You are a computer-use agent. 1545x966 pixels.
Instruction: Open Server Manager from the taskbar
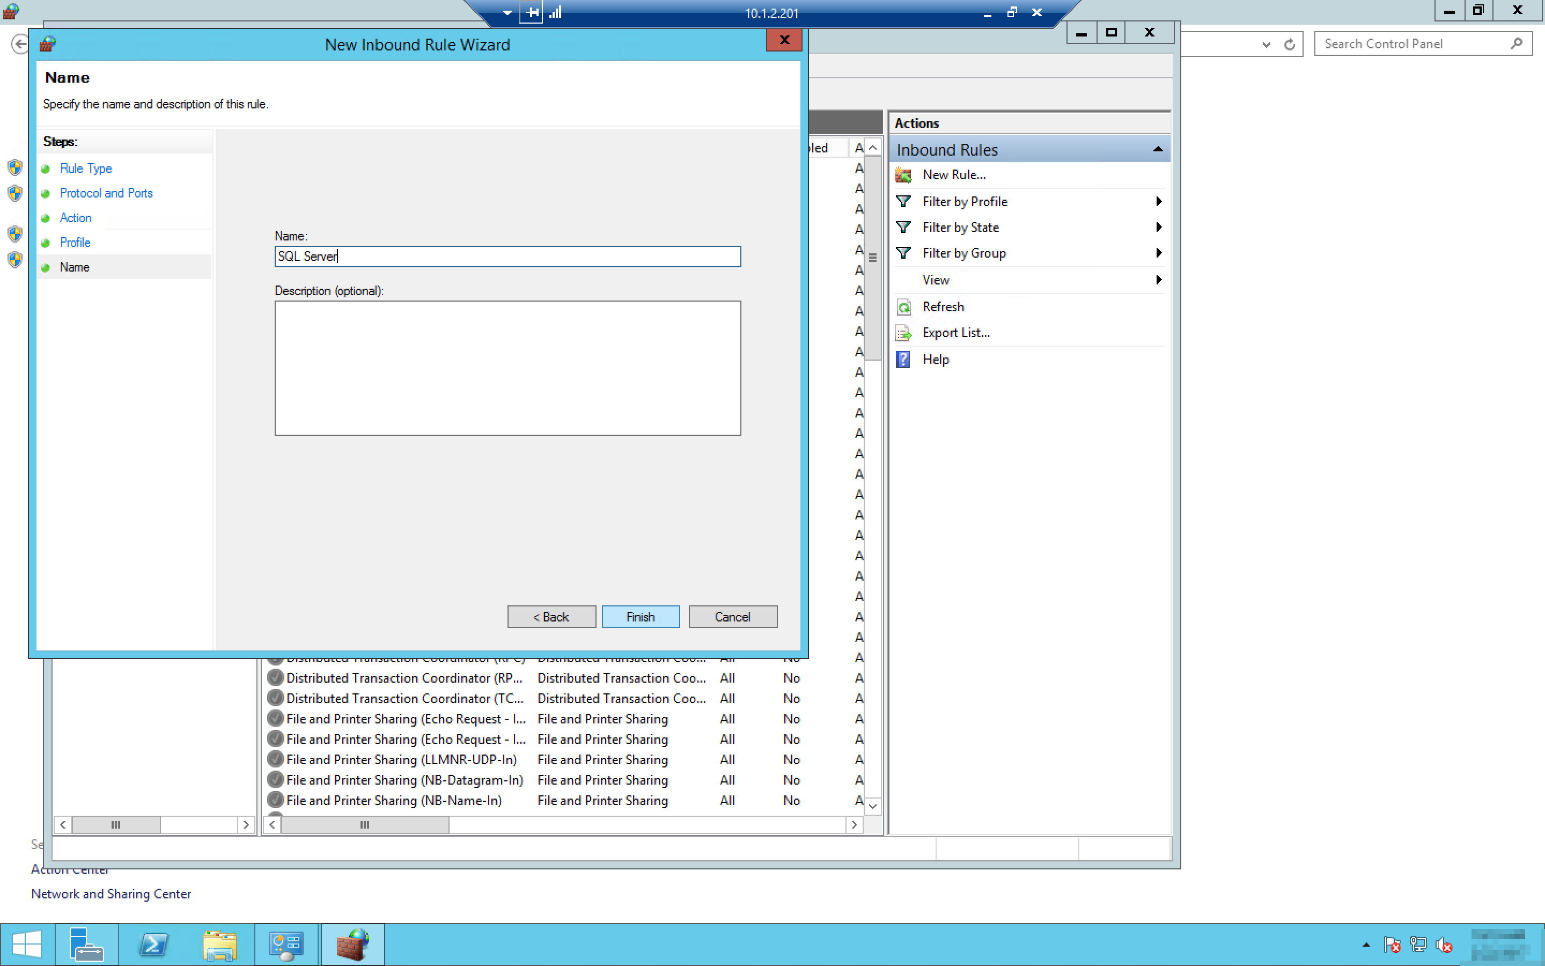(x=85, y=945)
